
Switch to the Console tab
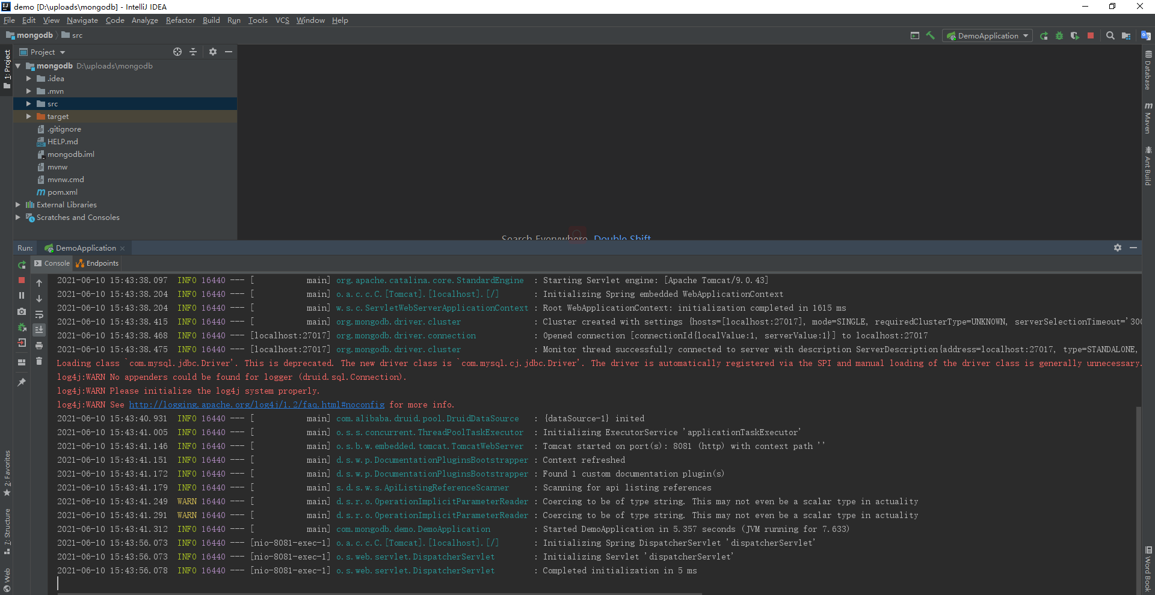52,263
